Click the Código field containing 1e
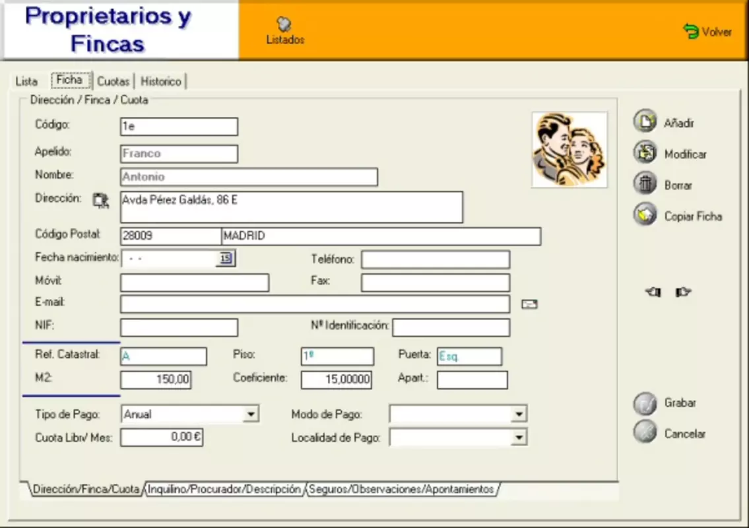The image size is (749, 528). (179, 127)
